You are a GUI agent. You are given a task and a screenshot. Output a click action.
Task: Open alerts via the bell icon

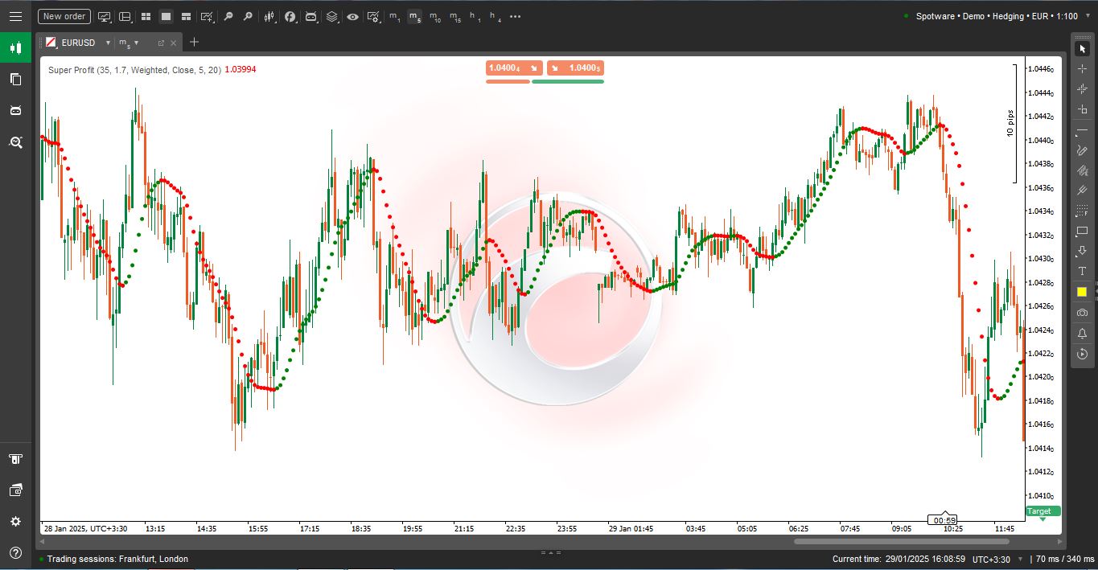(1081, 333)
